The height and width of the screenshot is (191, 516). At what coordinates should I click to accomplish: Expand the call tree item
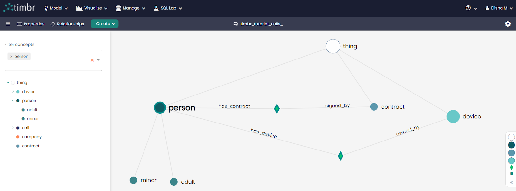[13, 128]
